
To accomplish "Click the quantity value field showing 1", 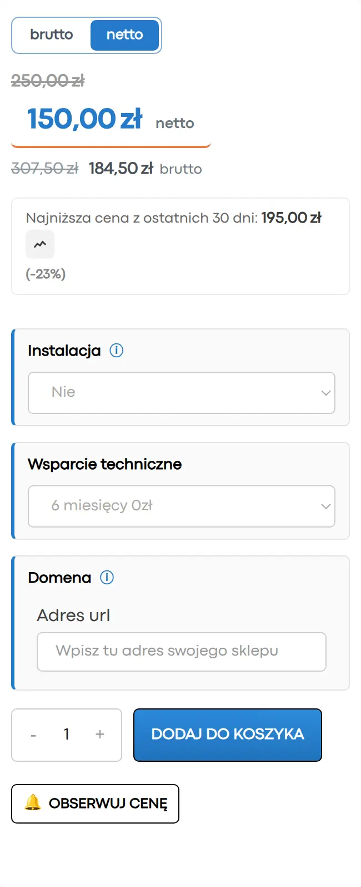I will 67,735.
